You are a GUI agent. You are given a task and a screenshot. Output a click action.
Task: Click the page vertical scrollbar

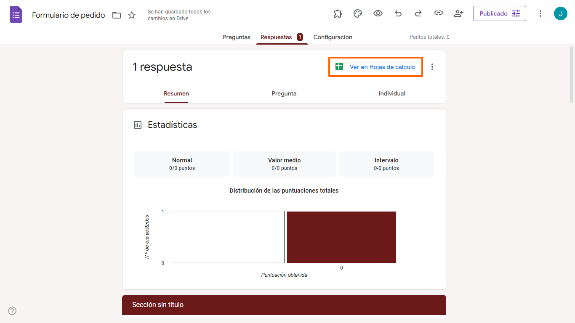572,74
